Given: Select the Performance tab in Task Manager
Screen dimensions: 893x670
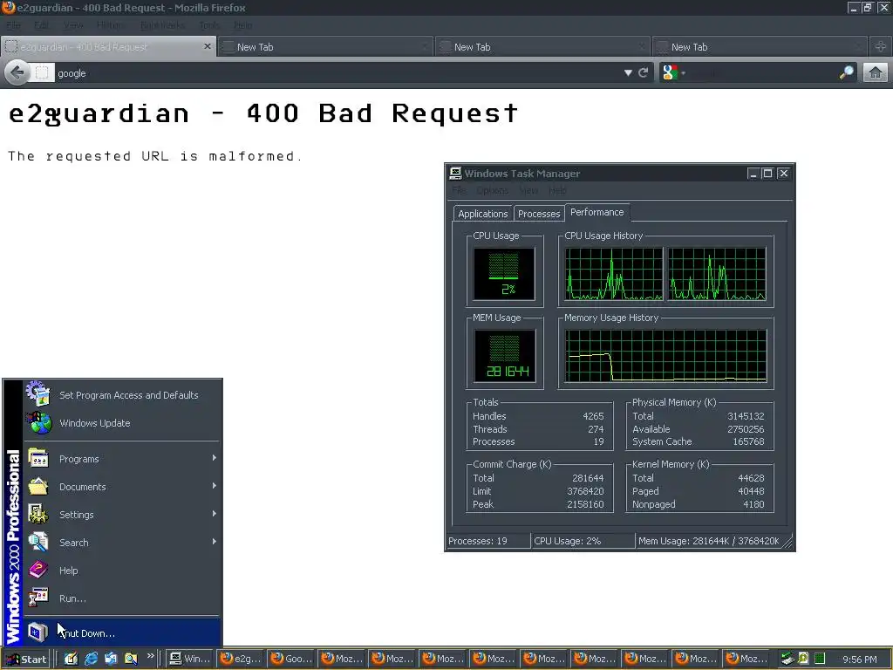Looking at the screenshot, I should click(596, 212).
